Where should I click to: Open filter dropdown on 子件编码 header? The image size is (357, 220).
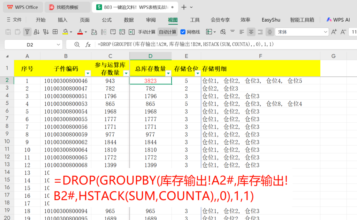(x=88, y=73)
